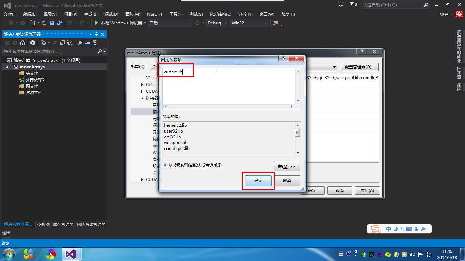Viewport: 465px width, 261px height.
Task: Click the Collapse All icon in Solution Explorer
Action: (62, 43)
